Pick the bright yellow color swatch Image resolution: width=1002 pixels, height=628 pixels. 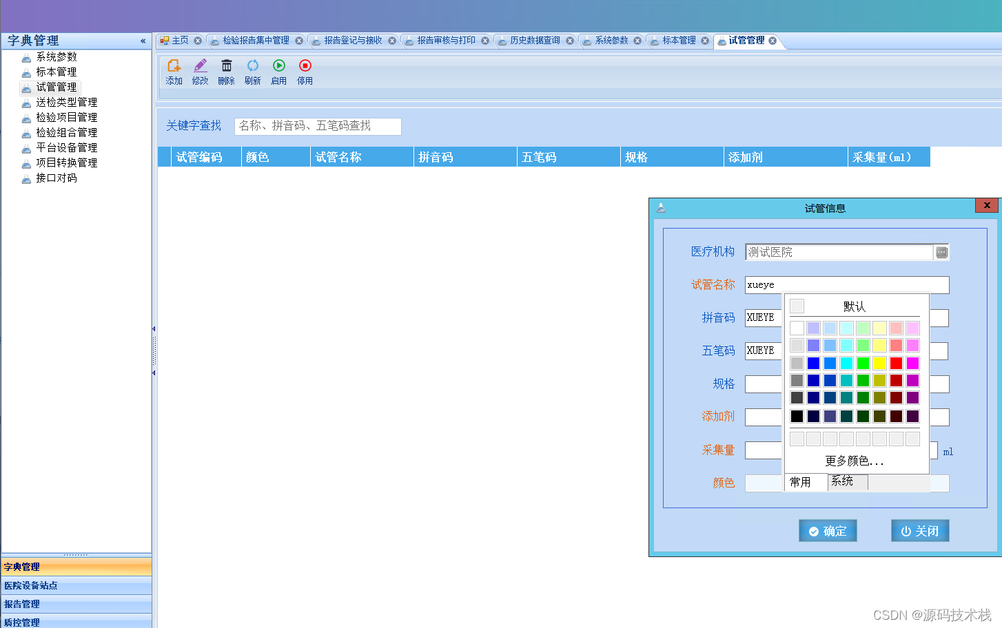click(x=879, y=363)
